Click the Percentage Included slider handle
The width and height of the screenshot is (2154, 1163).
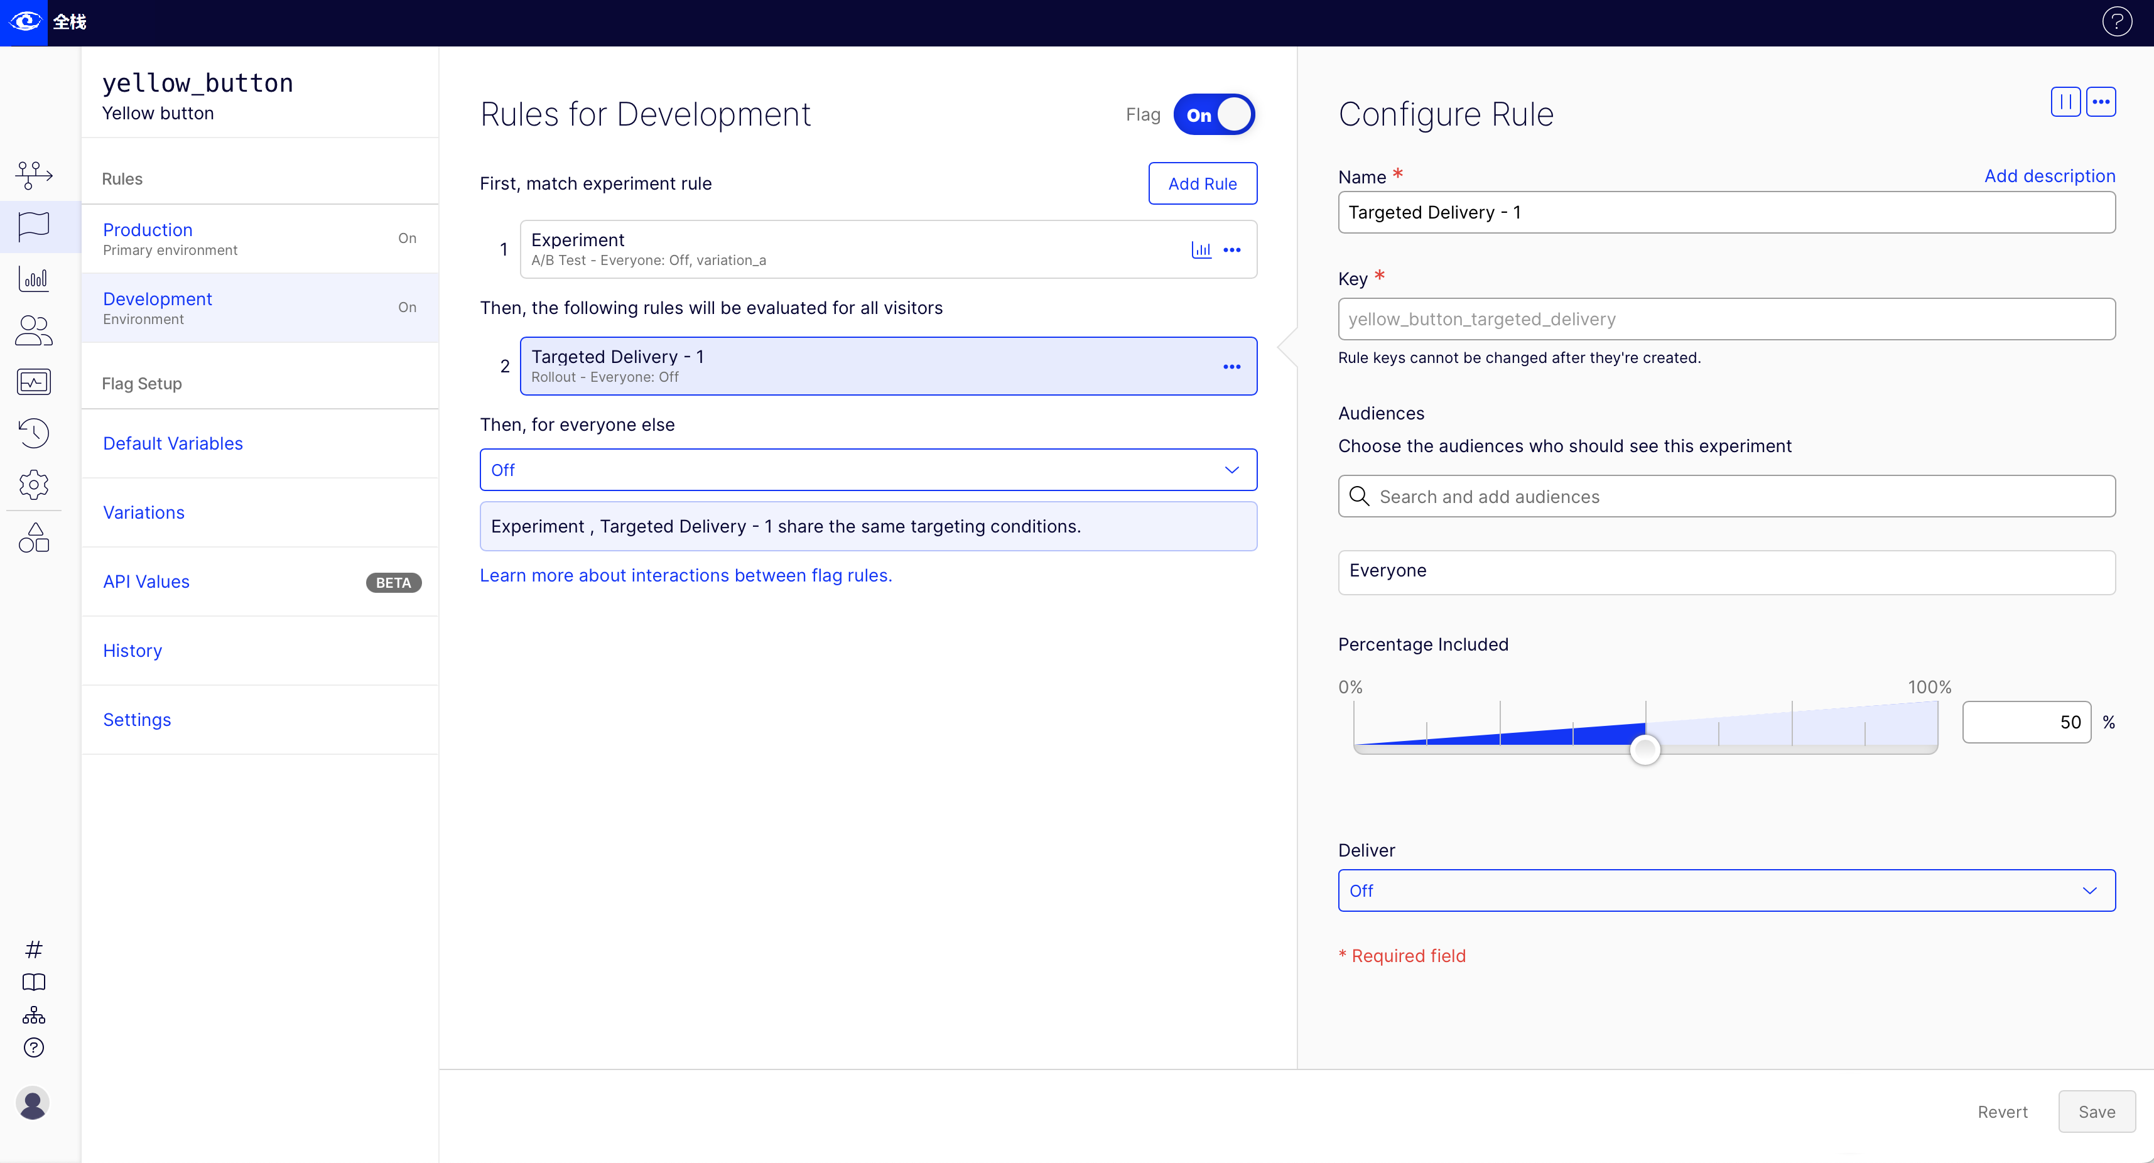[1645, 750]
